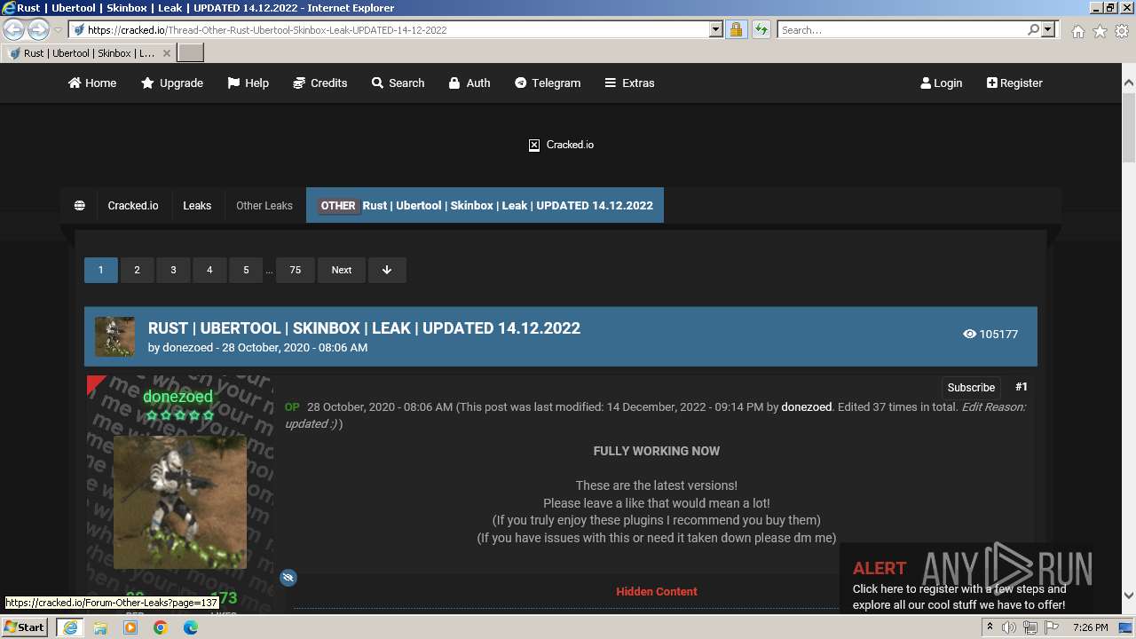The image size is (1136, 639).
Task: Go to page 4 of the thread
Action: [x=209, y=270]
